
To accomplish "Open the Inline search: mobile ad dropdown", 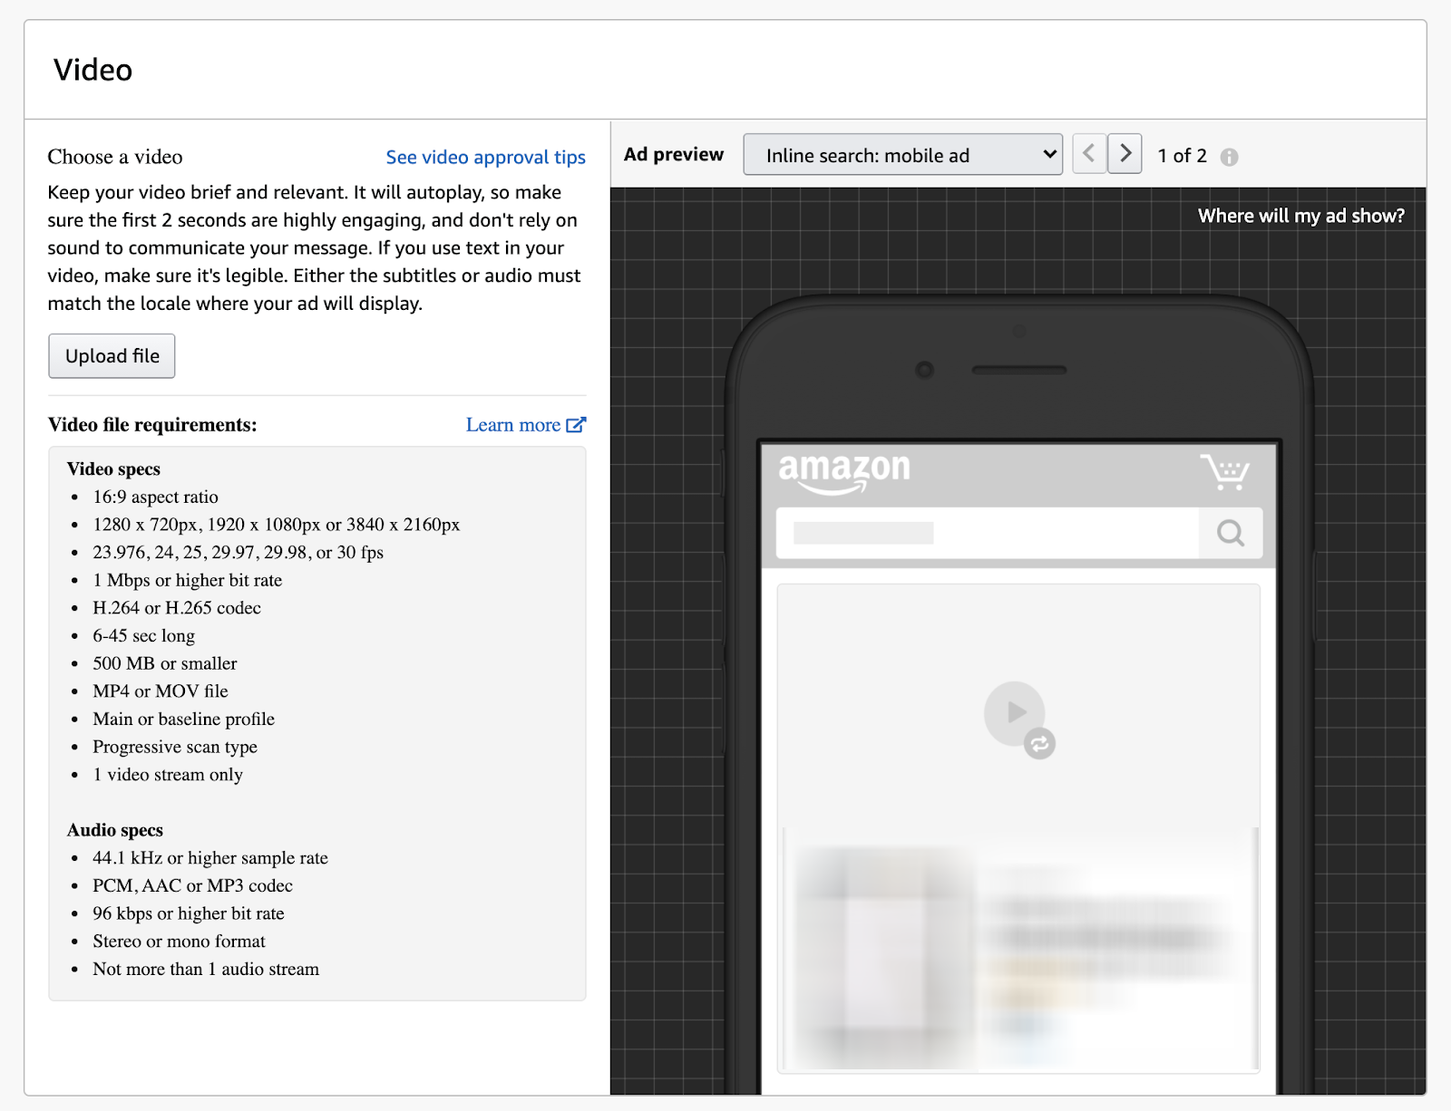I will pyautogui.click(x=902, y=155).
